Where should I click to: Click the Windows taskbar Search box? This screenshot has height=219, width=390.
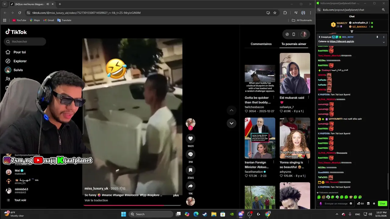pyautogui.click(x=151, y=214)
